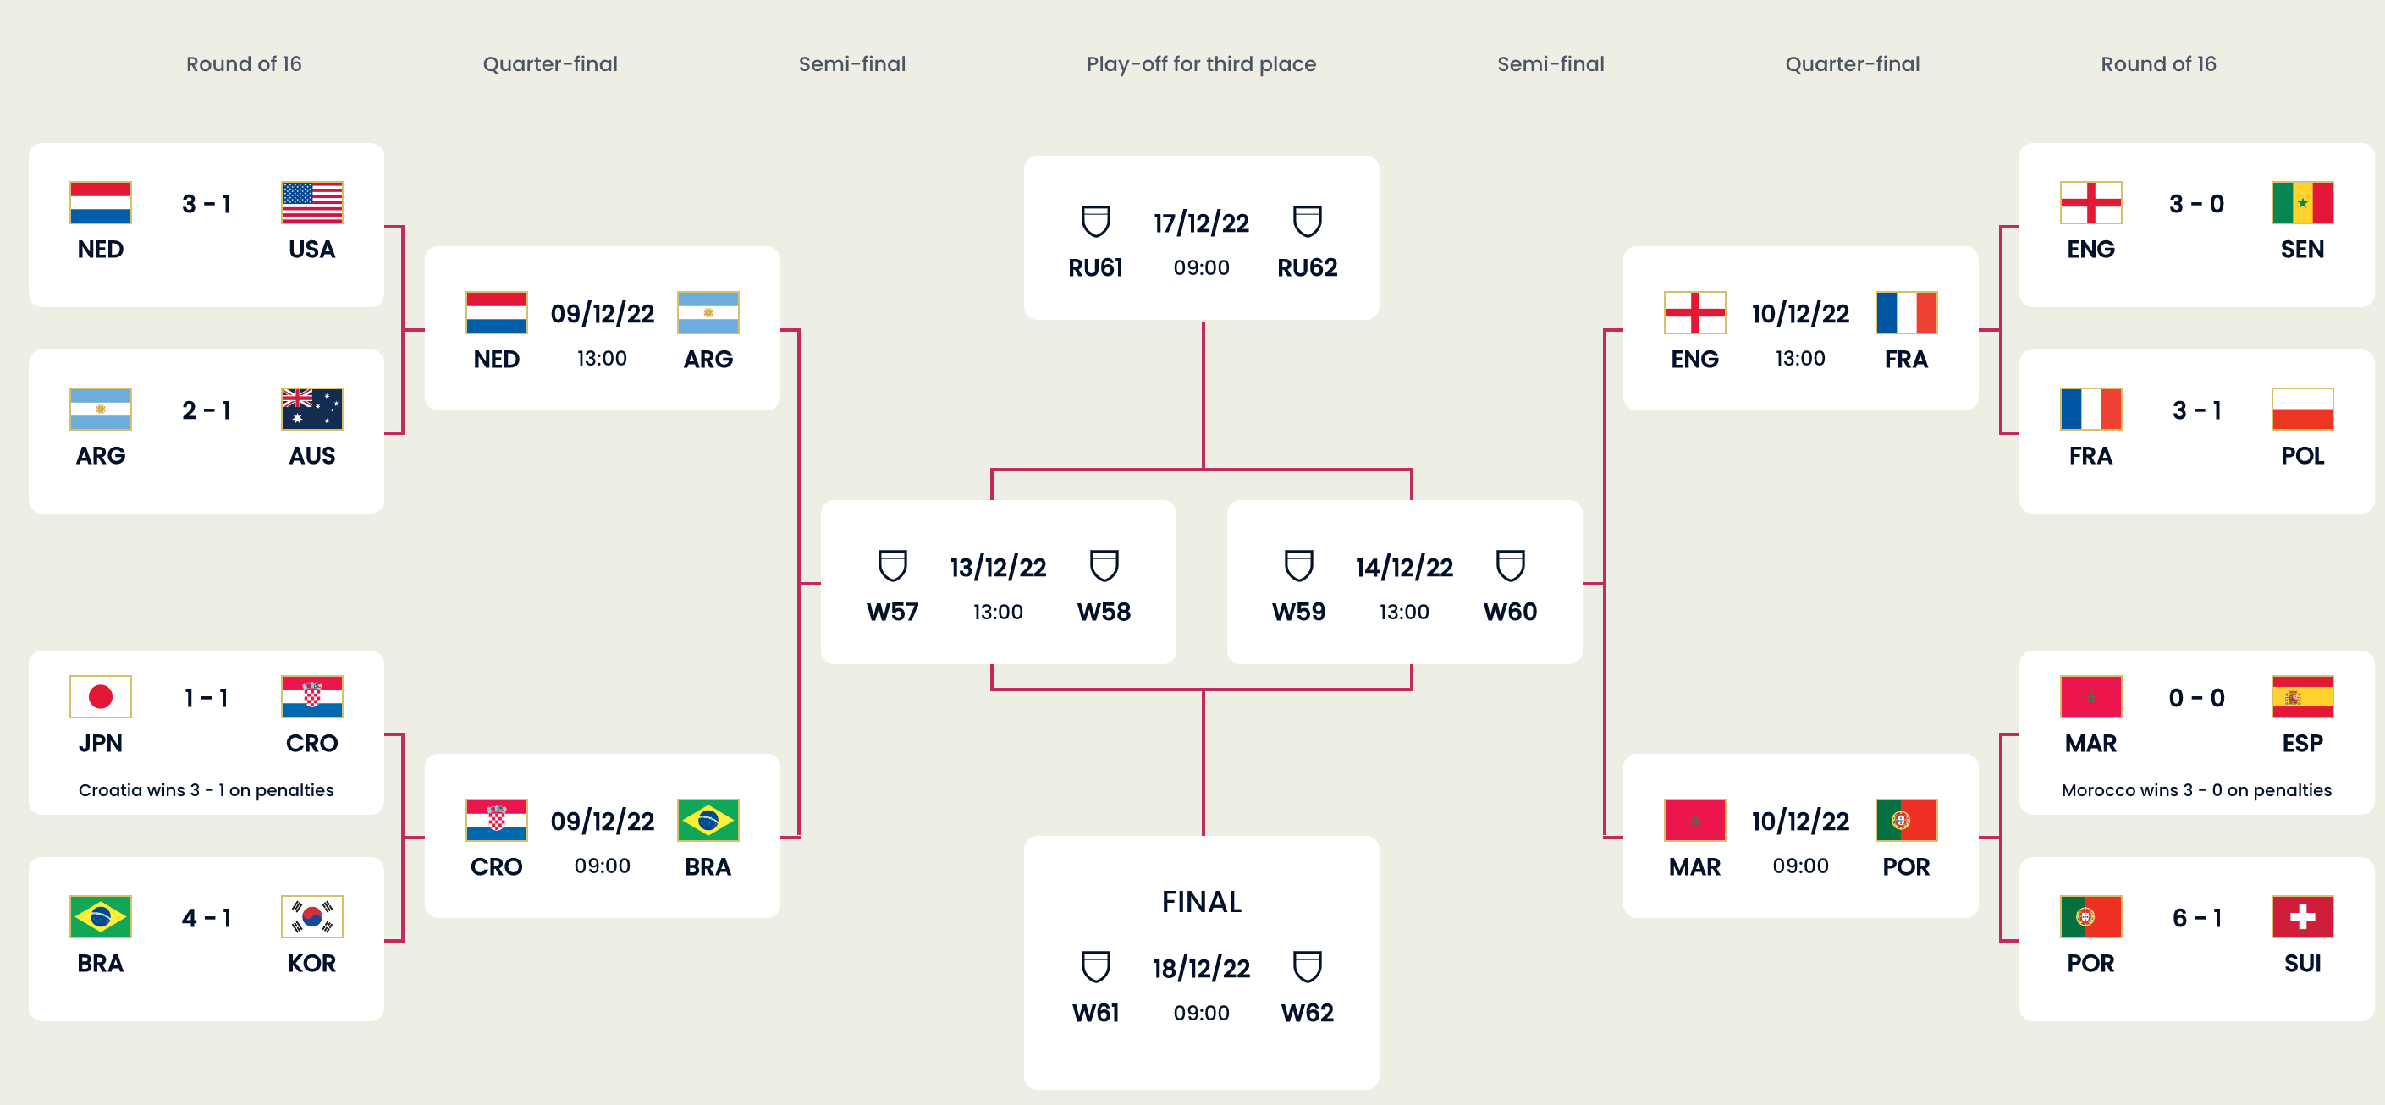Open the CRO vs BRA 09:00 match
The height and width of the screenshot is (1105, 2385).
coord(603,837)
